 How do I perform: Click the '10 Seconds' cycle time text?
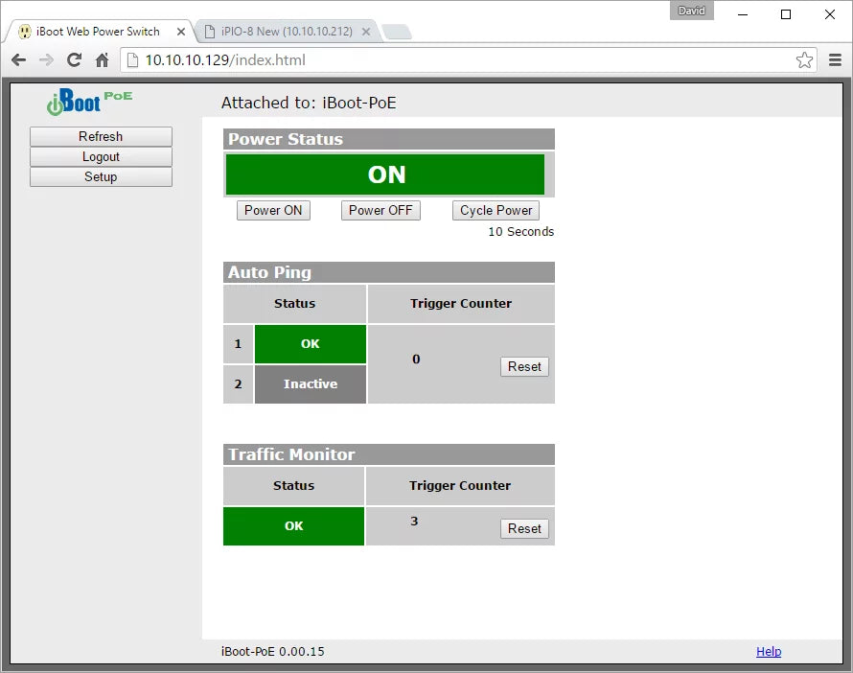pos(520,232)
